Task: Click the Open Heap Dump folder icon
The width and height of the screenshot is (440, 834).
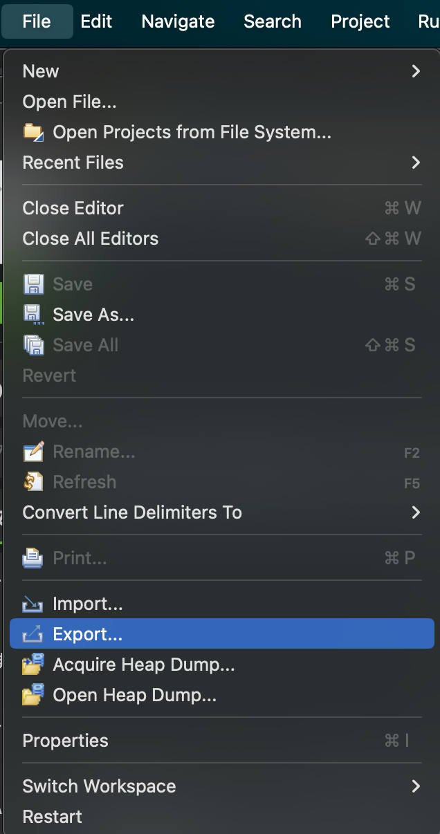Action: [33, 695]
